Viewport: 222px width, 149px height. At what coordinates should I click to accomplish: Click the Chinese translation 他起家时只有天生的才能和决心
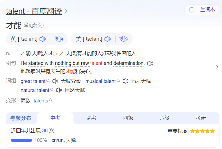(x=56, y=71)
